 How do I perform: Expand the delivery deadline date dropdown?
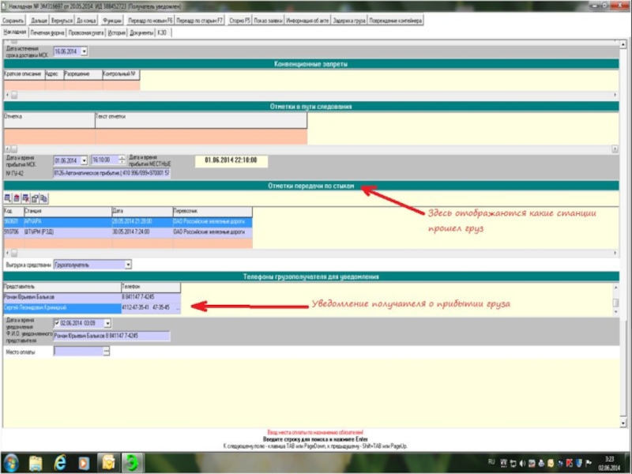tap(85, 51)
